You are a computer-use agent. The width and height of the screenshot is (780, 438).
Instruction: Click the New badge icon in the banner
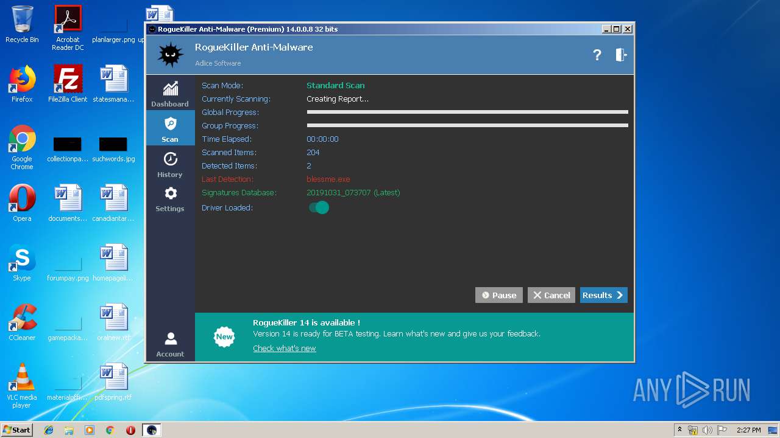(x=224, y=336)
